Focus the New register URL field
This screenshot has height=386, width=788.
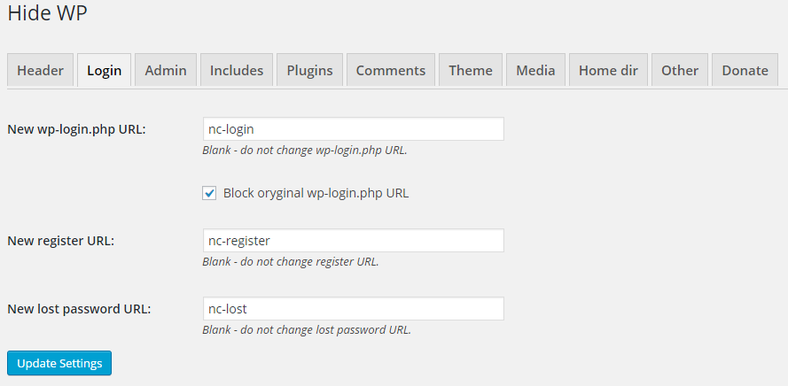[354, 241]
